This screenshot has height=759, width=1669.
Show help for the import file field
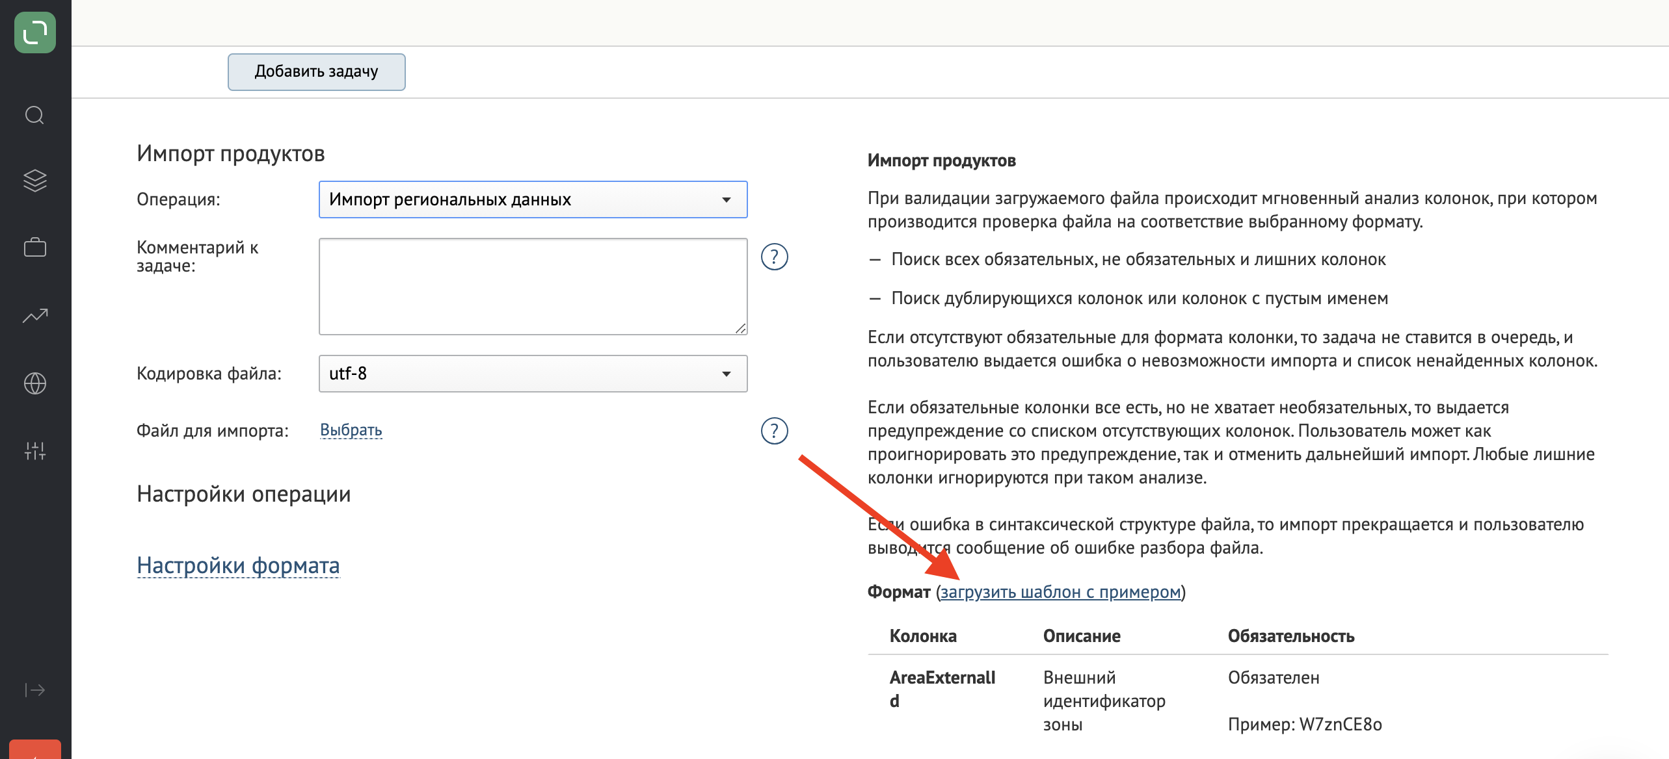pos(774,431)
